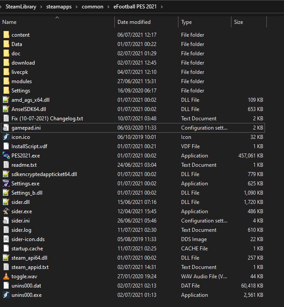Select the sider.log file name

21,230
